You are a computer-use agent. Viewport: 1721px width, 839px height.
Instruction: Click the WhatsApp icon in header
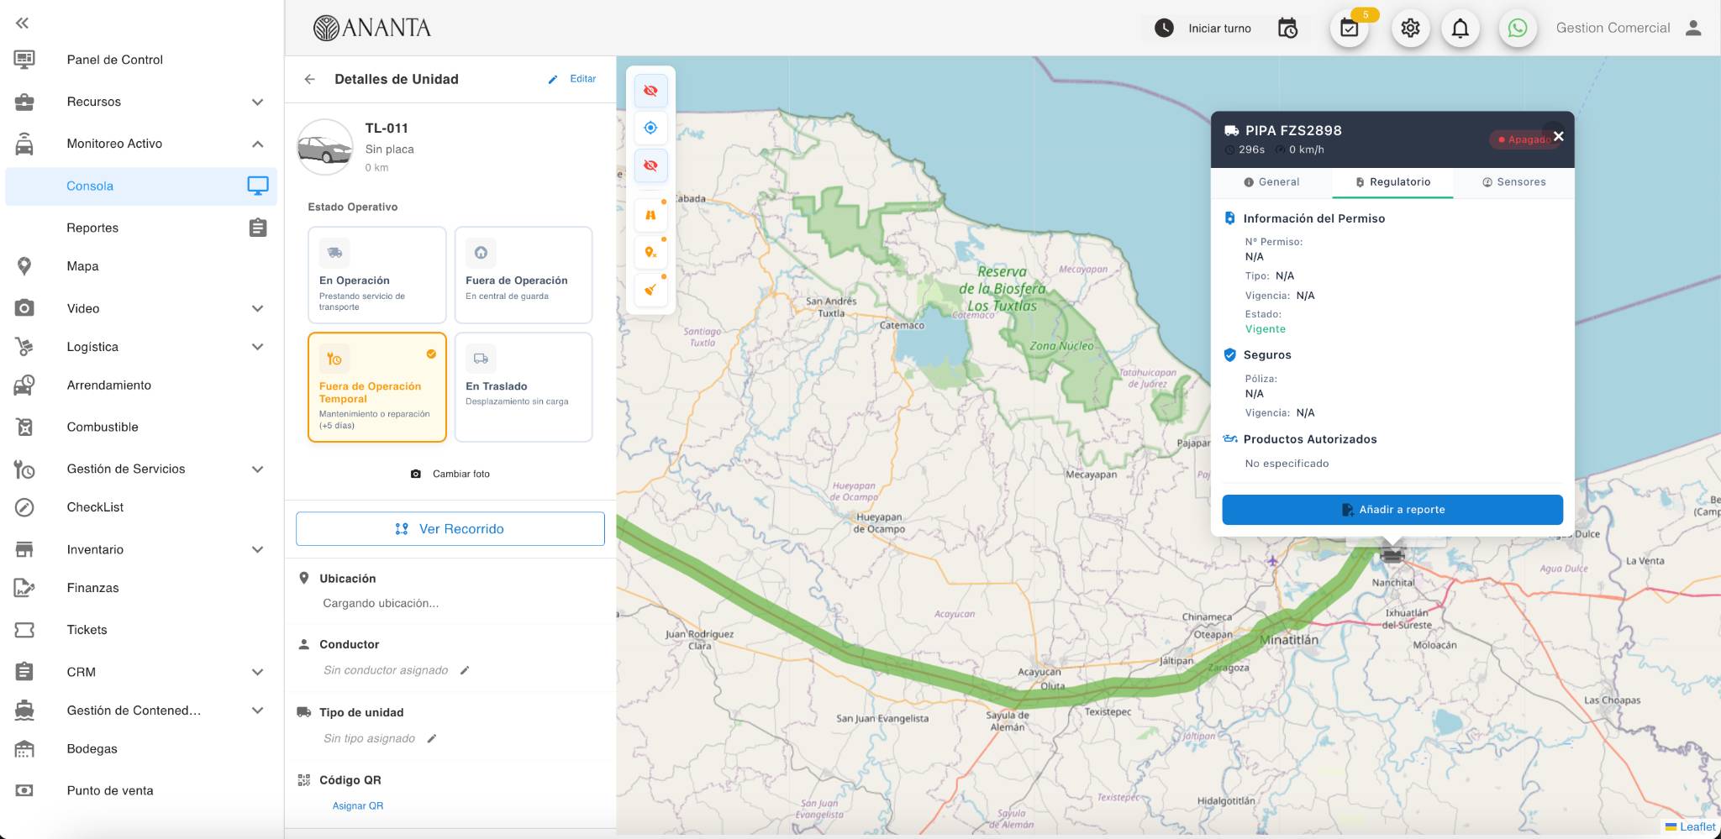pos(1518,29)
